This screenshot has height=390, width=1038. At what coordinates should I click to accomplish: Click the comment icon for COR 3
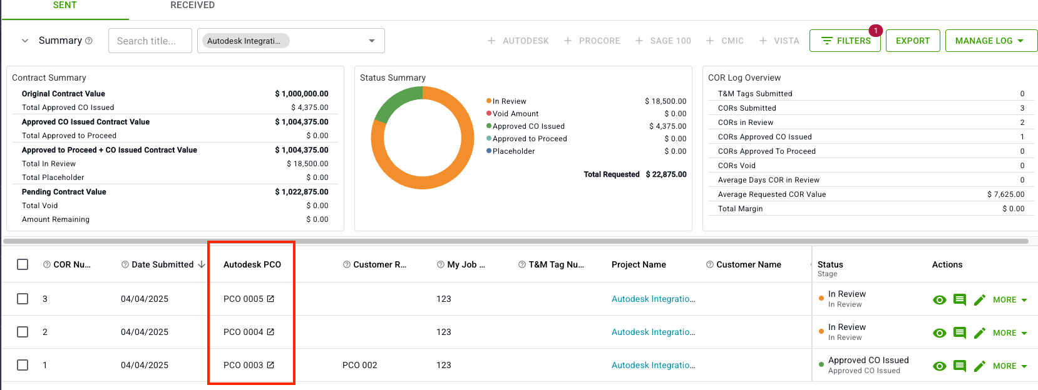[x=959, y=300]
